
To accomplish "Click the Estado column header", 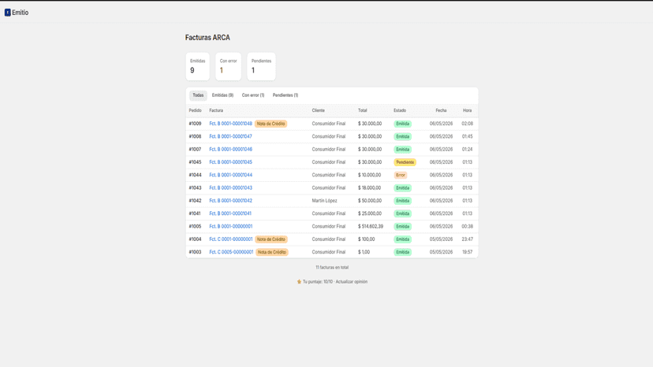I will pyautogui.click(x=400, y=111).
